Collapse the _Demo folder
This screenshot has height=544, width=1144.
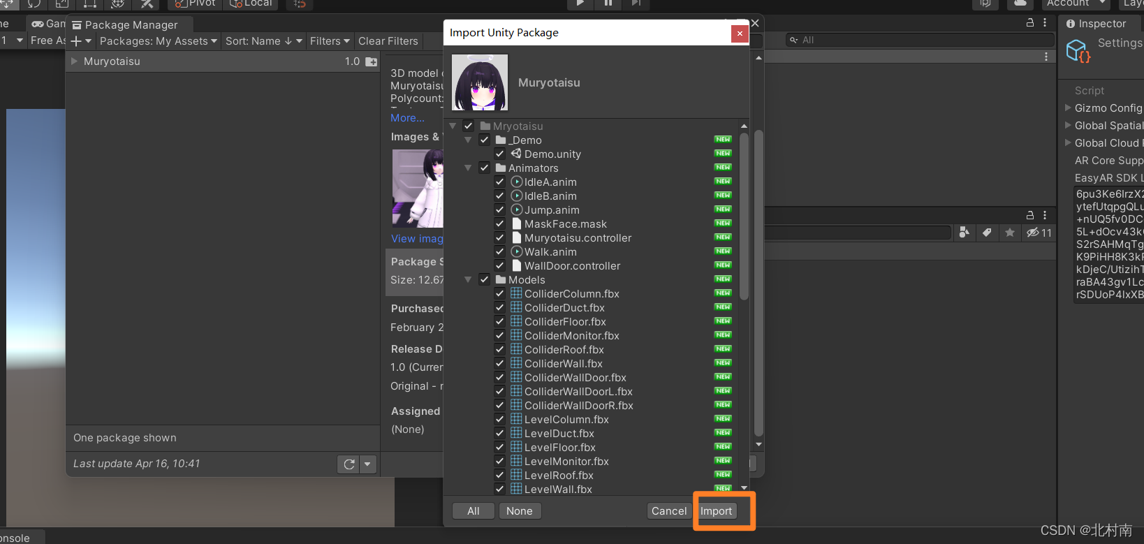[x=468, y=140]
